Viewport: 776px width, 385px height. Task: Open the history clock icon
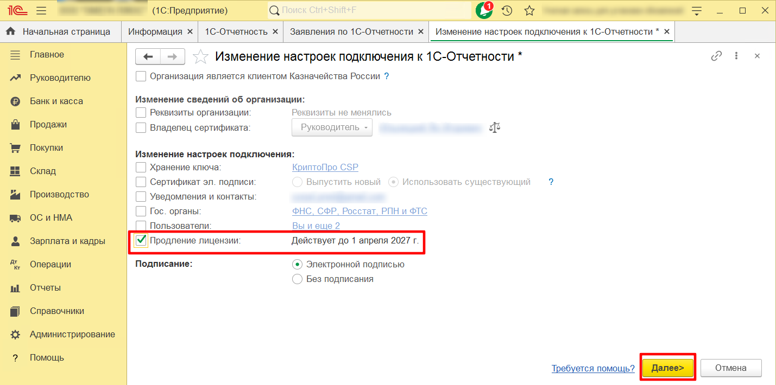(x=507, y=10)
